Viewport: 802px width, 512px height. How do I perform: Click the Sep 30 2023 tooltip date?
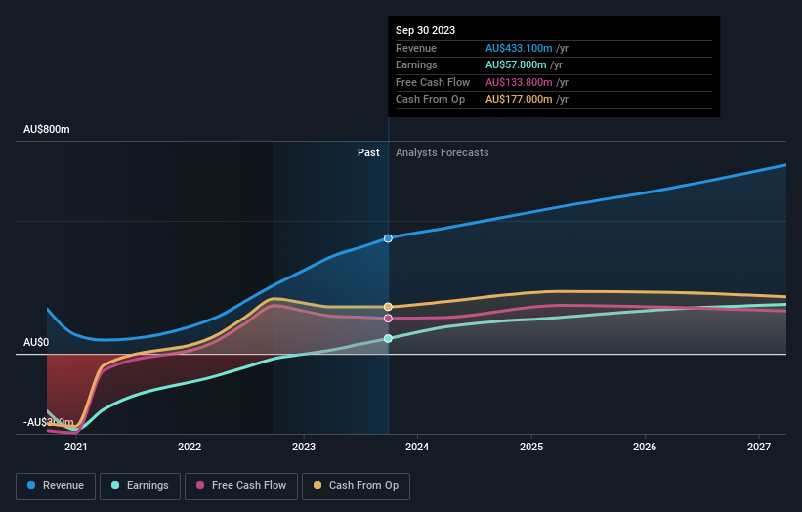[426, 30]
